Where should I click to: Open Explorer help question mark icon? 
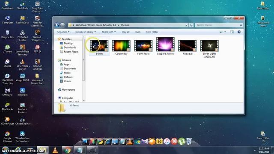[x=239, y=32]
